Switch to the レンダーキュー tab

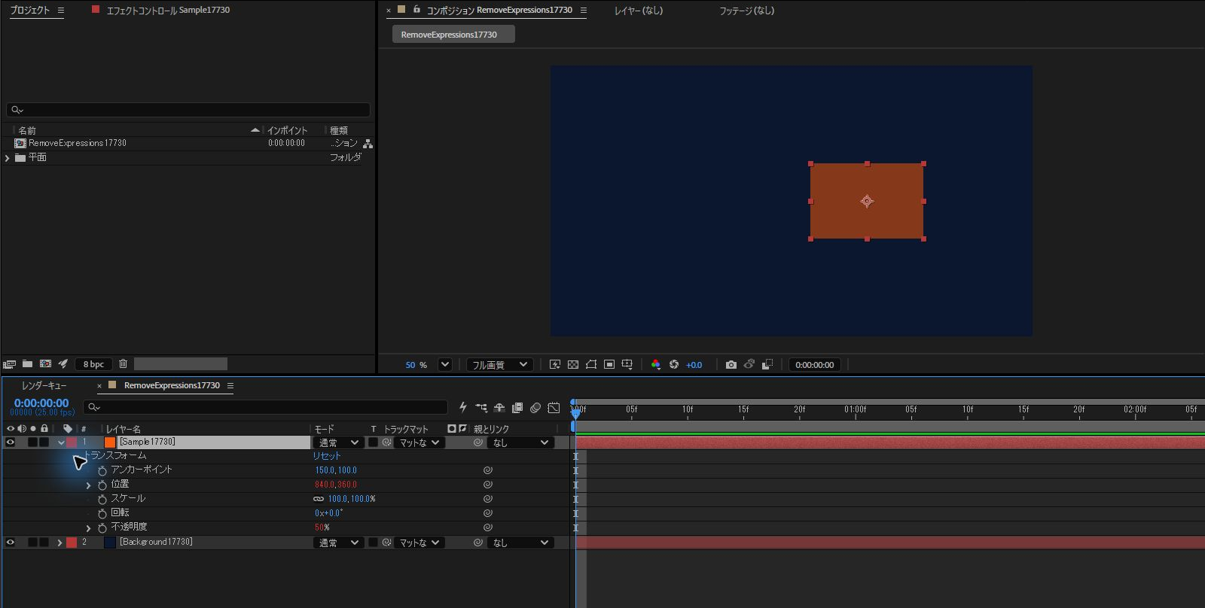point(44,385)
